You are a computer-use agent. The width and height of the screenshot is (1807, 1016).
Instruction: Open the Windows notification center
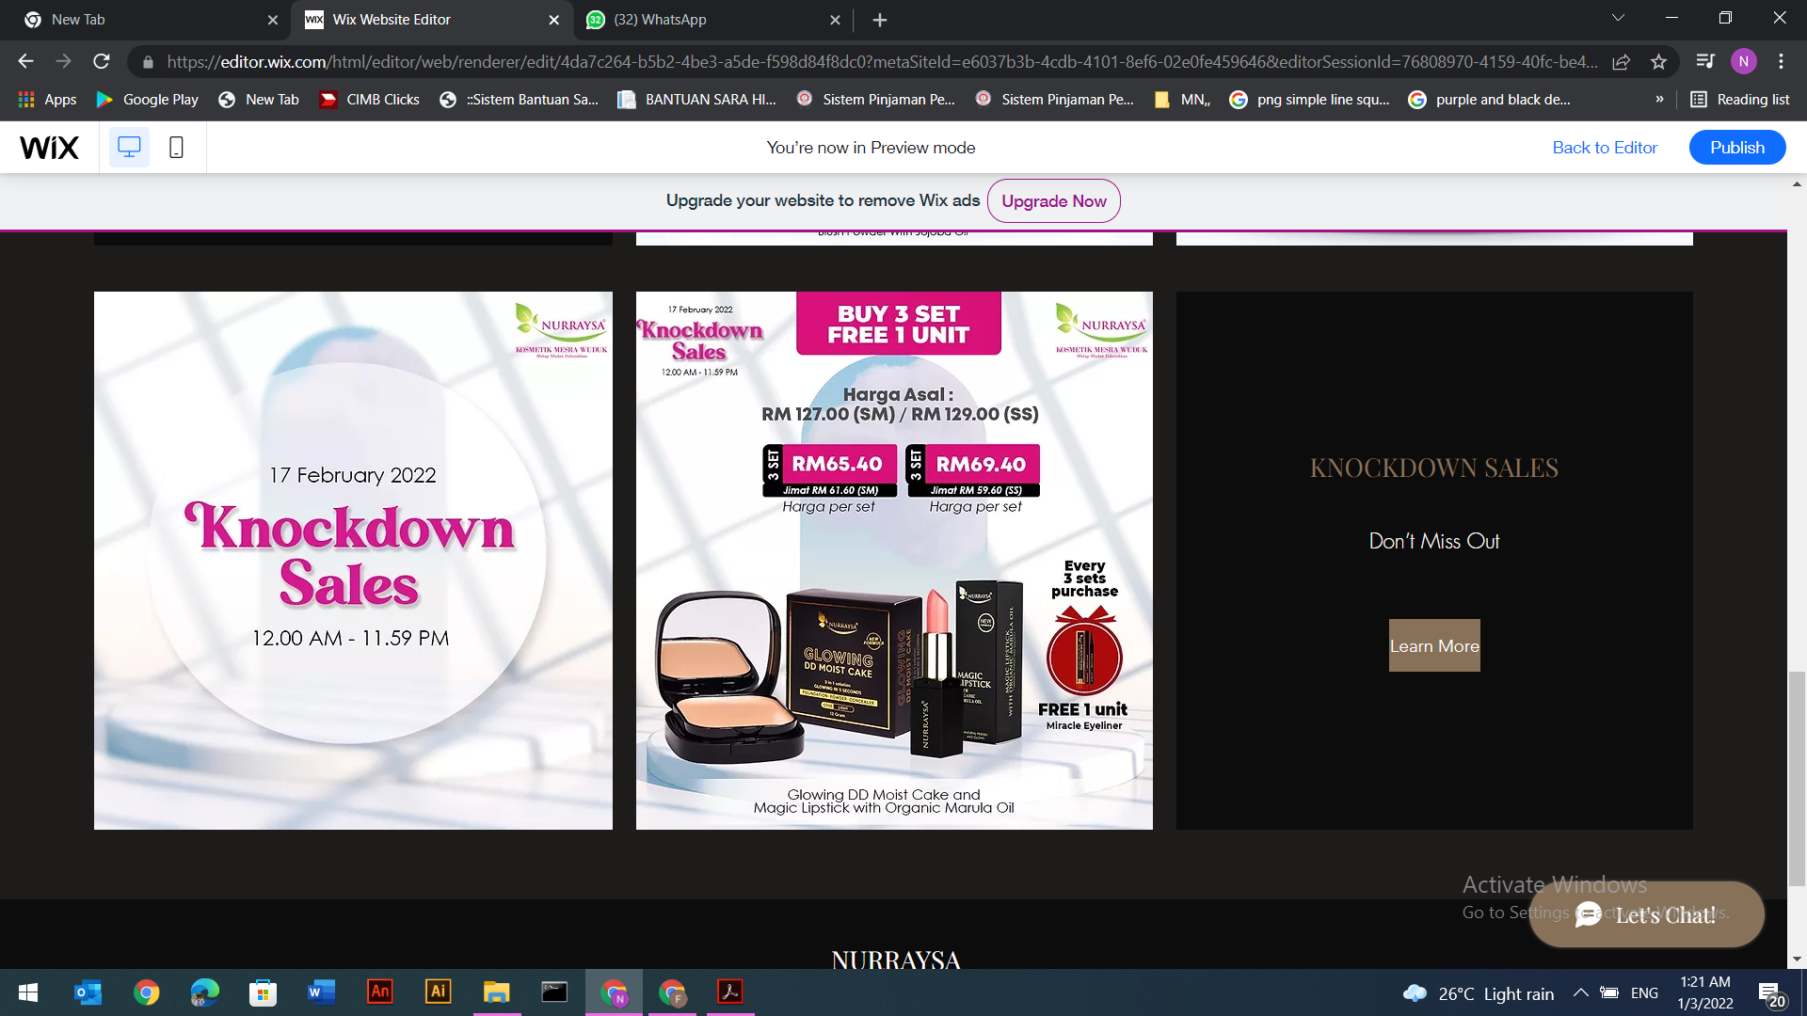(1771, 993)
